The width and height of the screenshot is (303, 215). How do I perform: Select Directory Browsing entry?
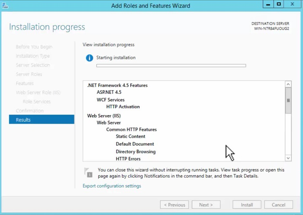(135, 152)
